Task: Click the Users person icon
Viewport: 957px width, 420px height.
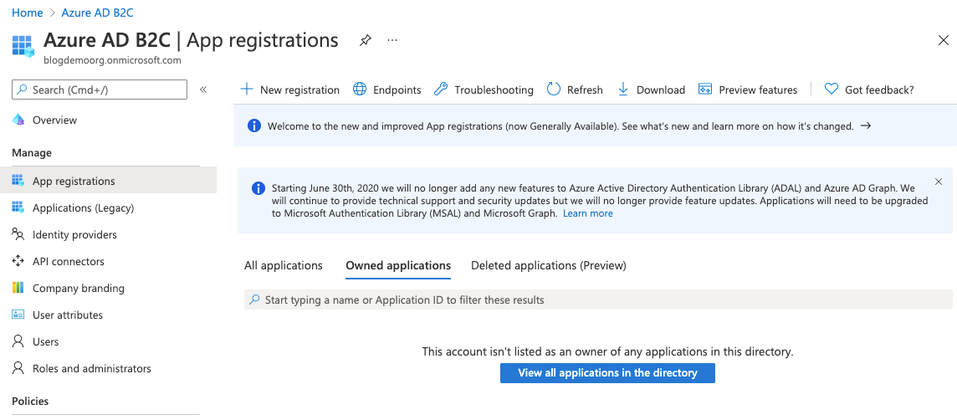Action: click(x=18, y=341)
